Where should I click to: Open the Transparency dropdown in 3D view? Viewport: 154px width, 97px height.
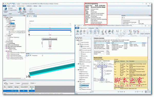coord(42,56)
